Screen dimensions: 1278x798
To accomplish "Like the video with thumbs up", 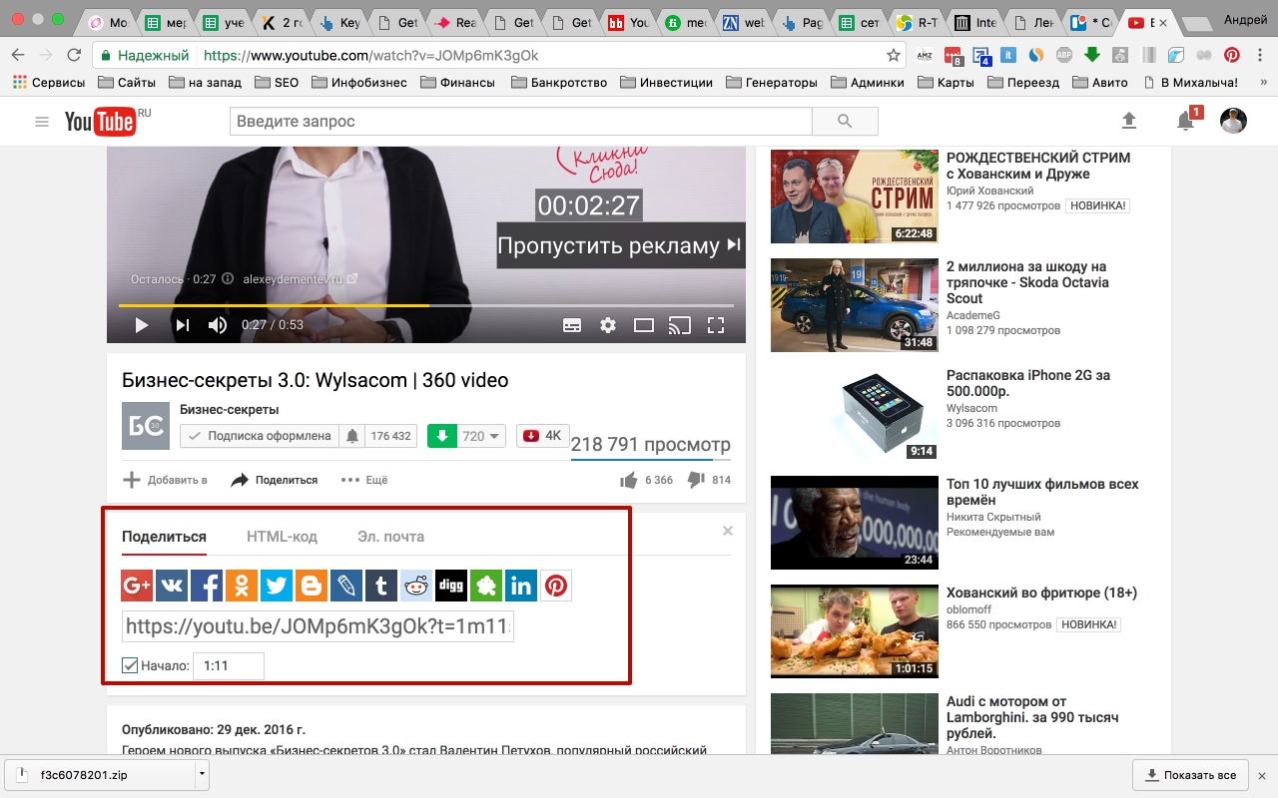I will pyautogui.click(x=628, y=480).
